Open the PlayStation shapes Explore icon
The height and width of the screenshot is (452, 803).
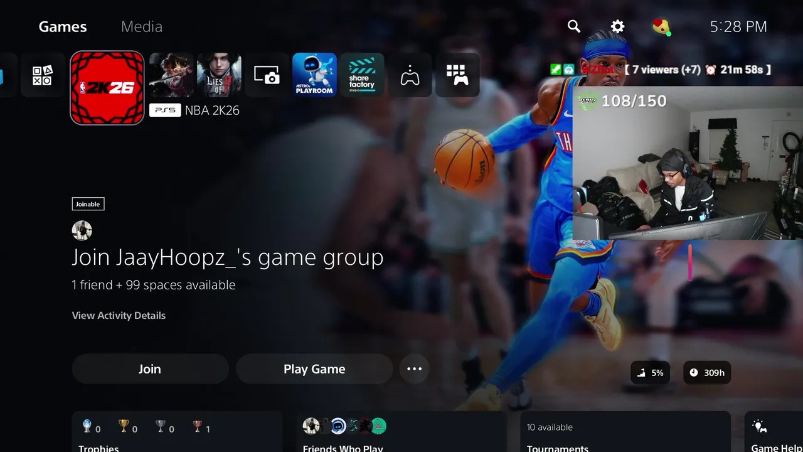[43, 75]
